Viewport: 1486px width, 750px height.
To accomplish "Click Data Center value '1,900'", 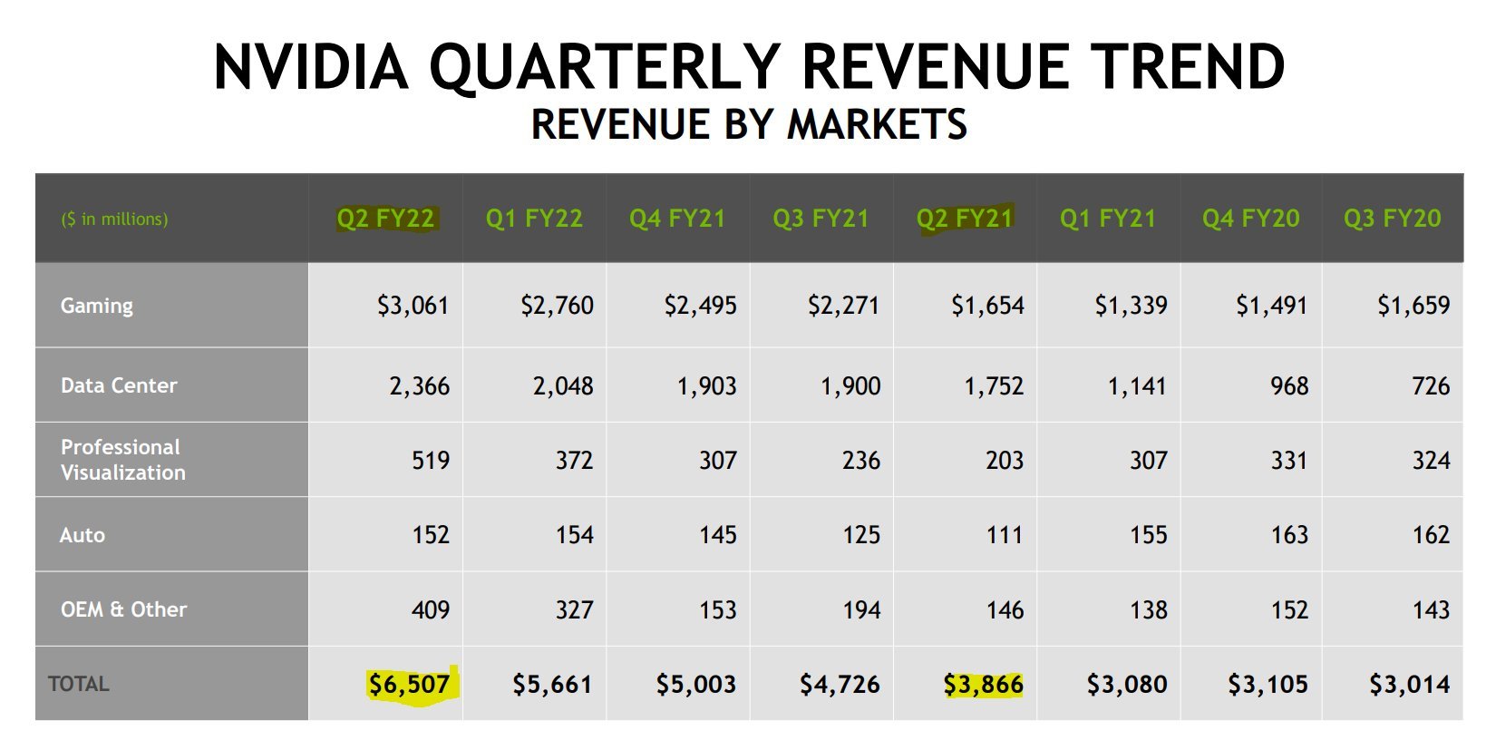I will tap(850, 386).
